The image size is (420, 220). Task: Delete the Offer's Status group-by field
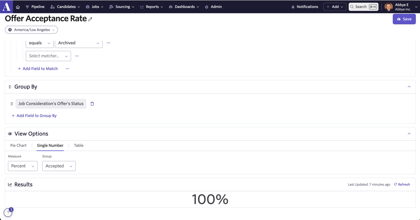[x=92, y=104]
